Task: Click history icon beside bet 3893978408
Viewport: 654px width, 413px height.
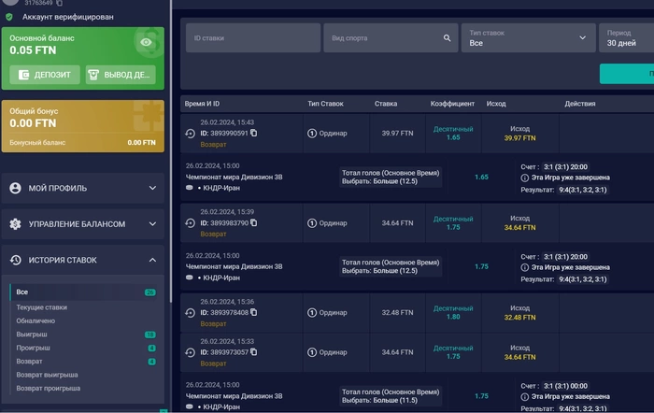Action: (x=191, y=312)
